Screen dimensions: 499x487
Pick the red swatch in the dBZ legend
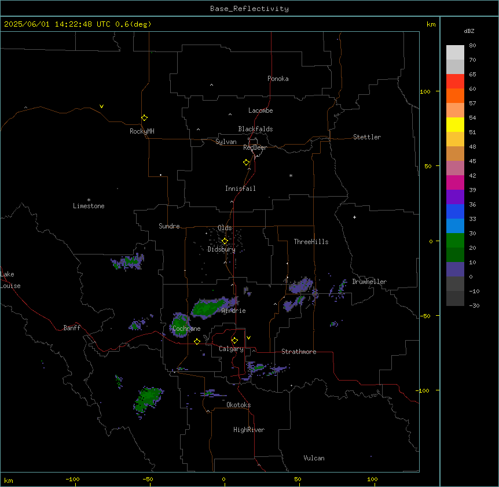click(455, 82)
